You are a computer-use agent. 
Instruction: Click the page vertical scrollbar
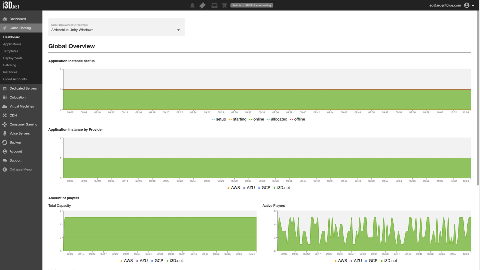click(478, 97)
